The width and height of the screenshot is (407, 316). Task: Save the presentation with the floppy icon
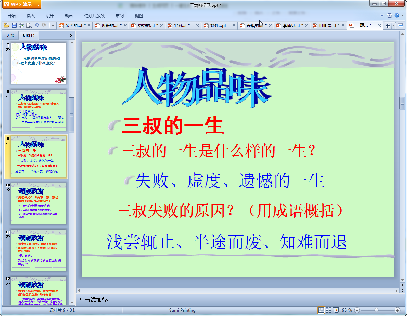point(14,25)
